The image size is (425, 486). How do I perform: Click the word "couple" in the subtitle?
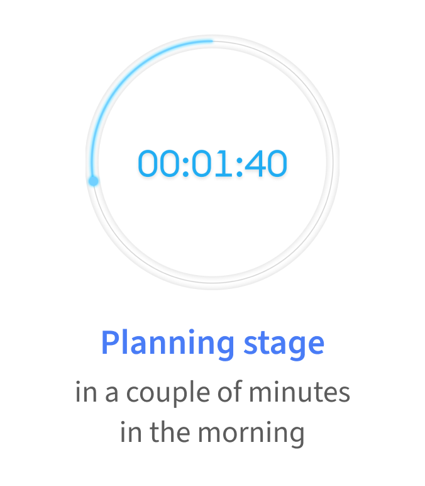coord(168,393)
